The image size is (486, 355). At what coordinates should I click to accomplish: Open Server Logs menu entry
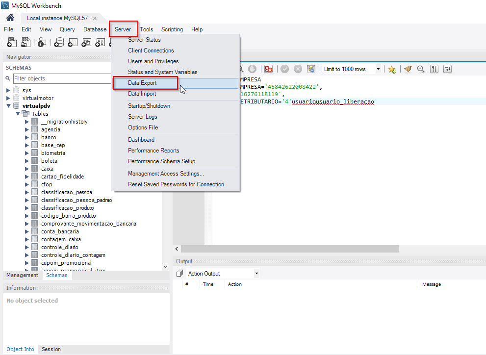tap(176, 117)
